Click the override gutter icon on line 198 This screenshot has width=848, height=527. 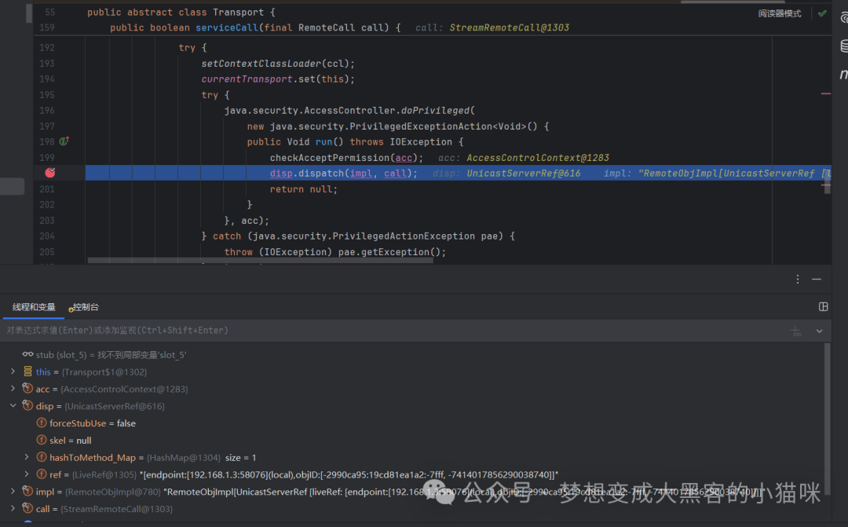pos(64,141)
